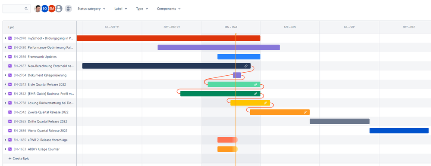431x166 pixels.
Task: Click the Epic column header
Action: click(x=40, y=27)
